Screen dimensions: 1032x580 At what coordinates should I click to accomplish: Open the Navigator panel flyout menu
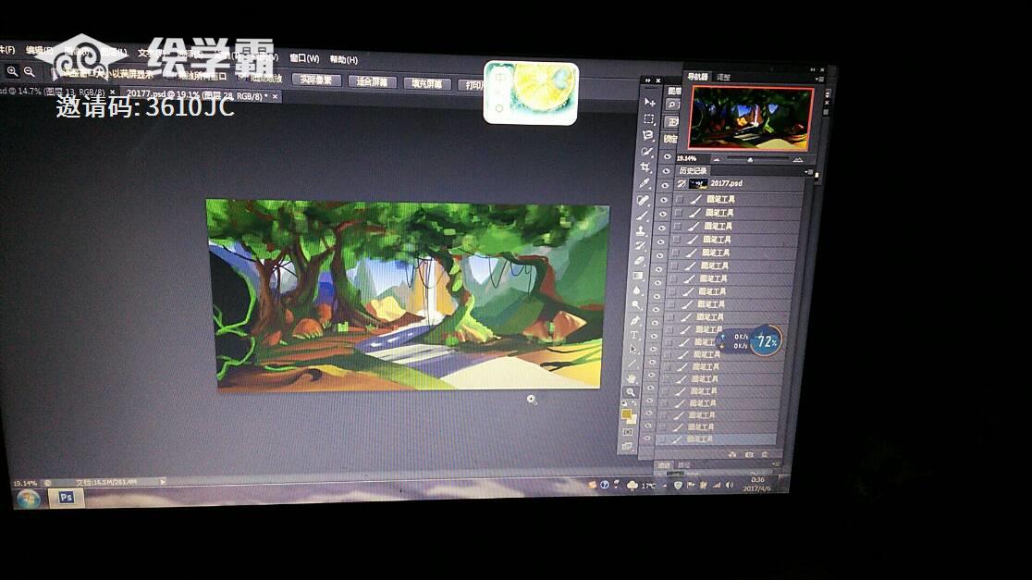818,79
